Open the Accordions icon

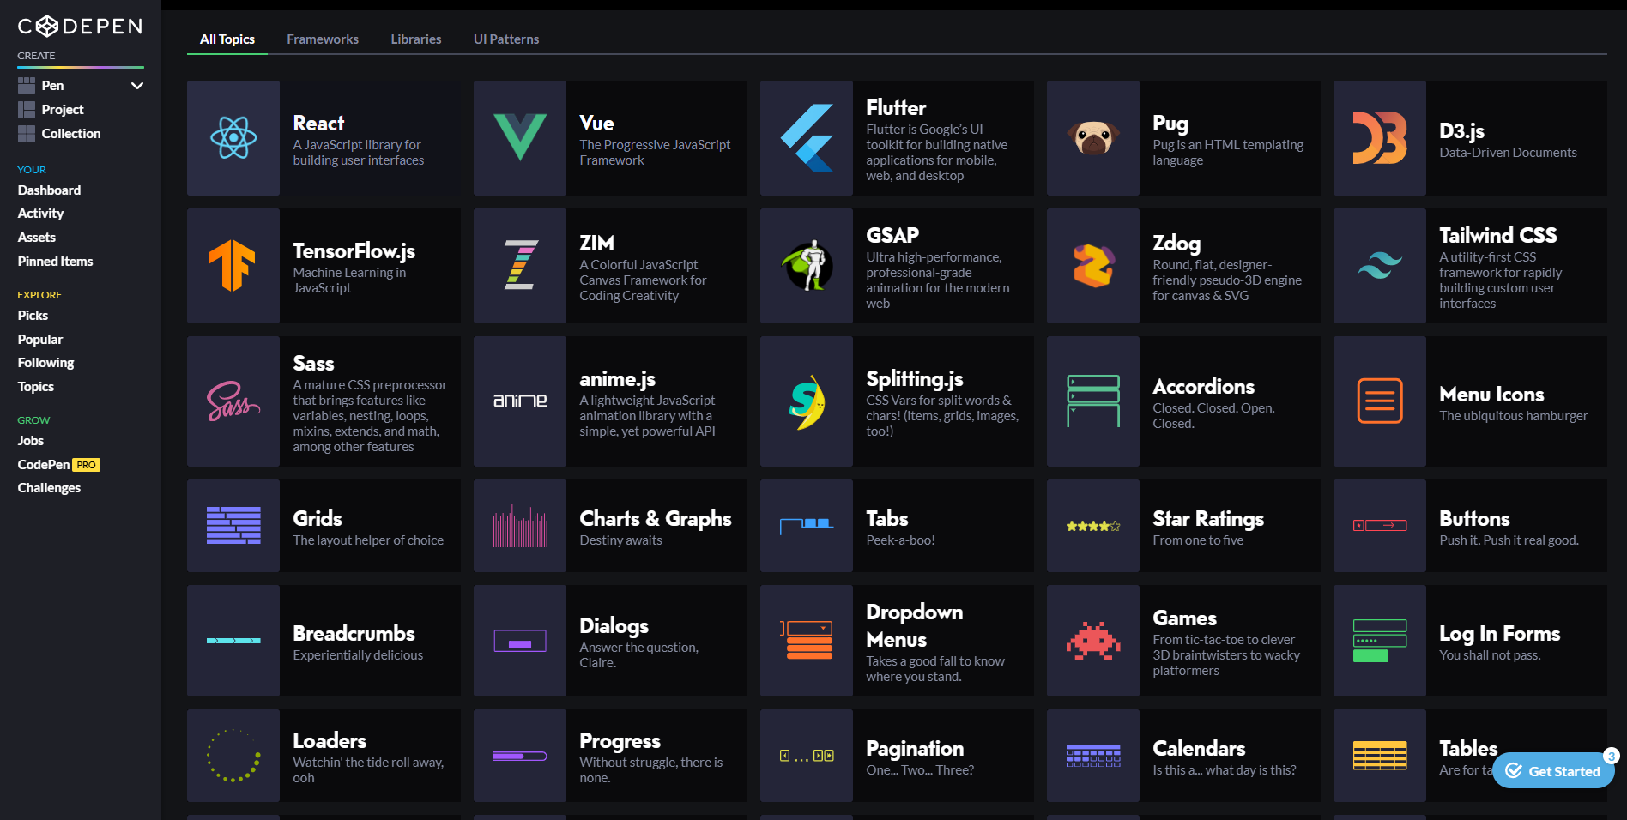pos(1093,401)
